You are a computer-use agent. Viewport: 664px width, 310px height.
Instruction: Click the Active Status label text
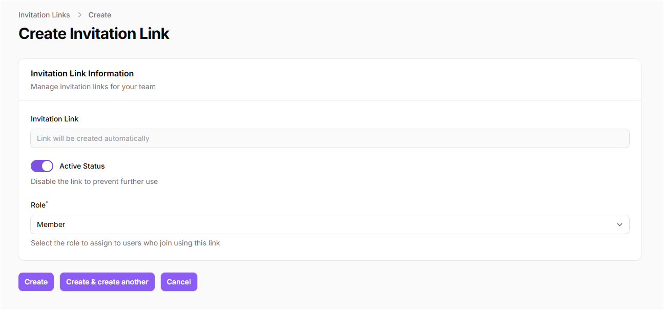(x=82, y=166)
